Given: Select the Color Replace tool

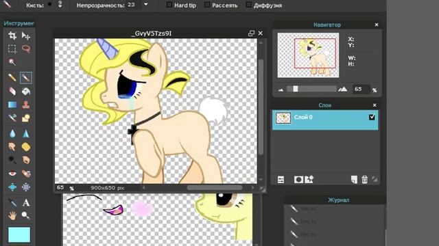Looking at the screenshot, I should [x=12, y=118].
